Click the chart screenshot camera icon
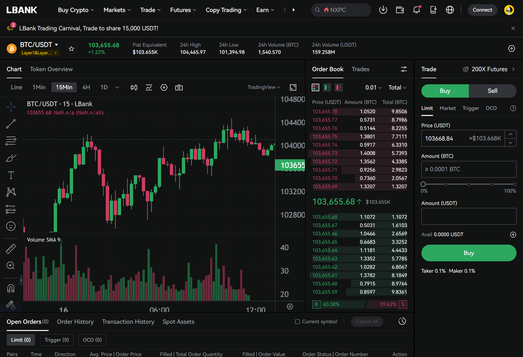This screenshot has height=357, width=523. 179,88
